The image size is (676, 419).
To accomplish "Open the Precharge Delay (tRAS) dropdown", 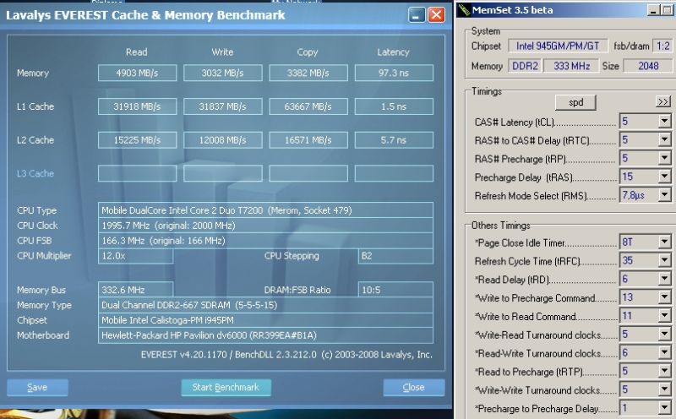I will coord(664,177).
